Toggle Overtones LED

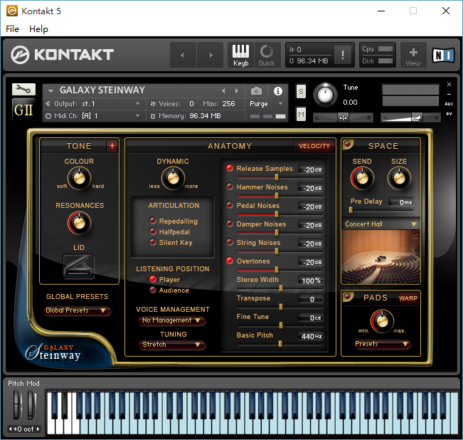(230, 261)
